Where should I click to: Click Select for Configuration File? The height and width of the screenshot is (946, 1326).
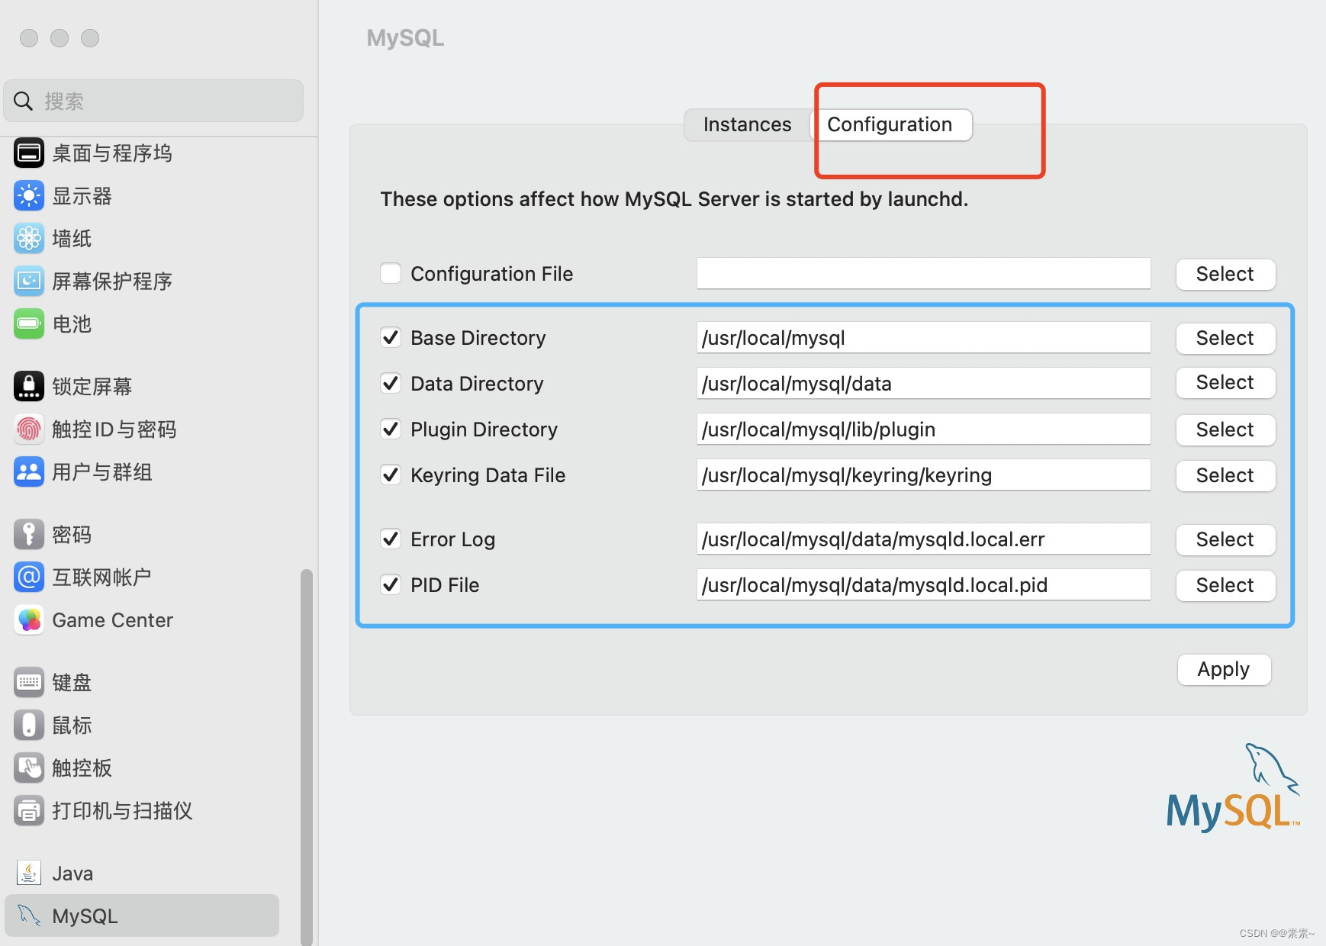click(x=1225, y=274)
